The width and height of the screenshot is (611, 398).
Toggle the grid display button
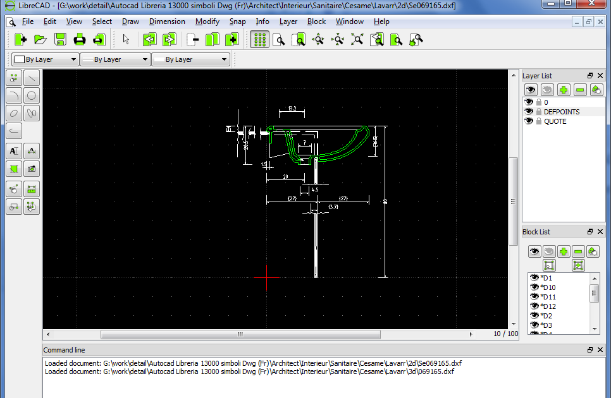tap(259, 40)
